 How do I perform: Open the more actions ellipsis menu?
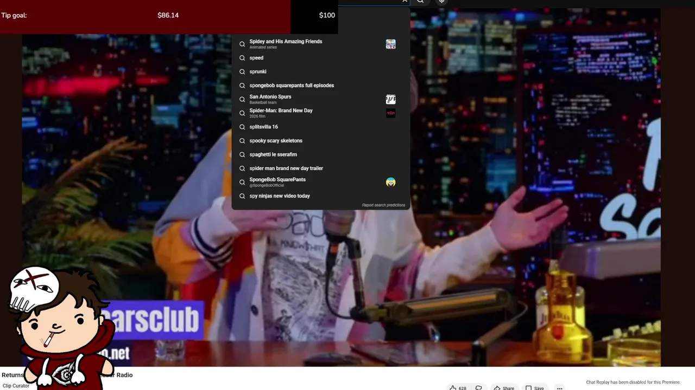[x=559, y=388]
